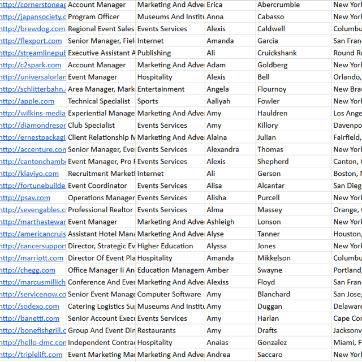Select first name Alexiss
Screen dimensions: 362x362
coord(230,282)
